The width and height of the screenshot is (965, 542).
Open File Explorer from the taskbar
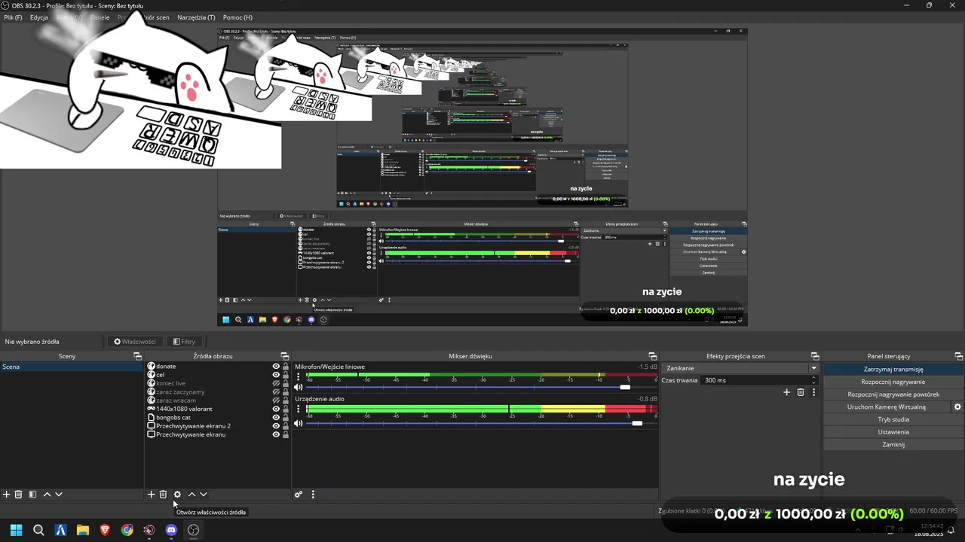coord(83,530)
